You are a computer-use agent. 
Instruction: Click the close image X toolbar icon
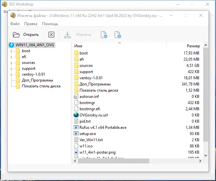51,35
